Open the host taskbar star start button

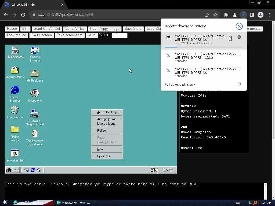5,202
